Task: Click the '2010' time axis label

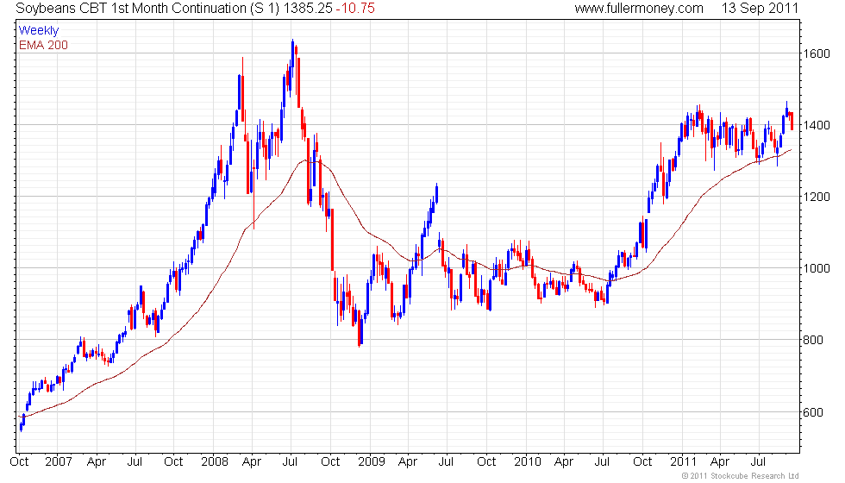Action: pos(527,462)
